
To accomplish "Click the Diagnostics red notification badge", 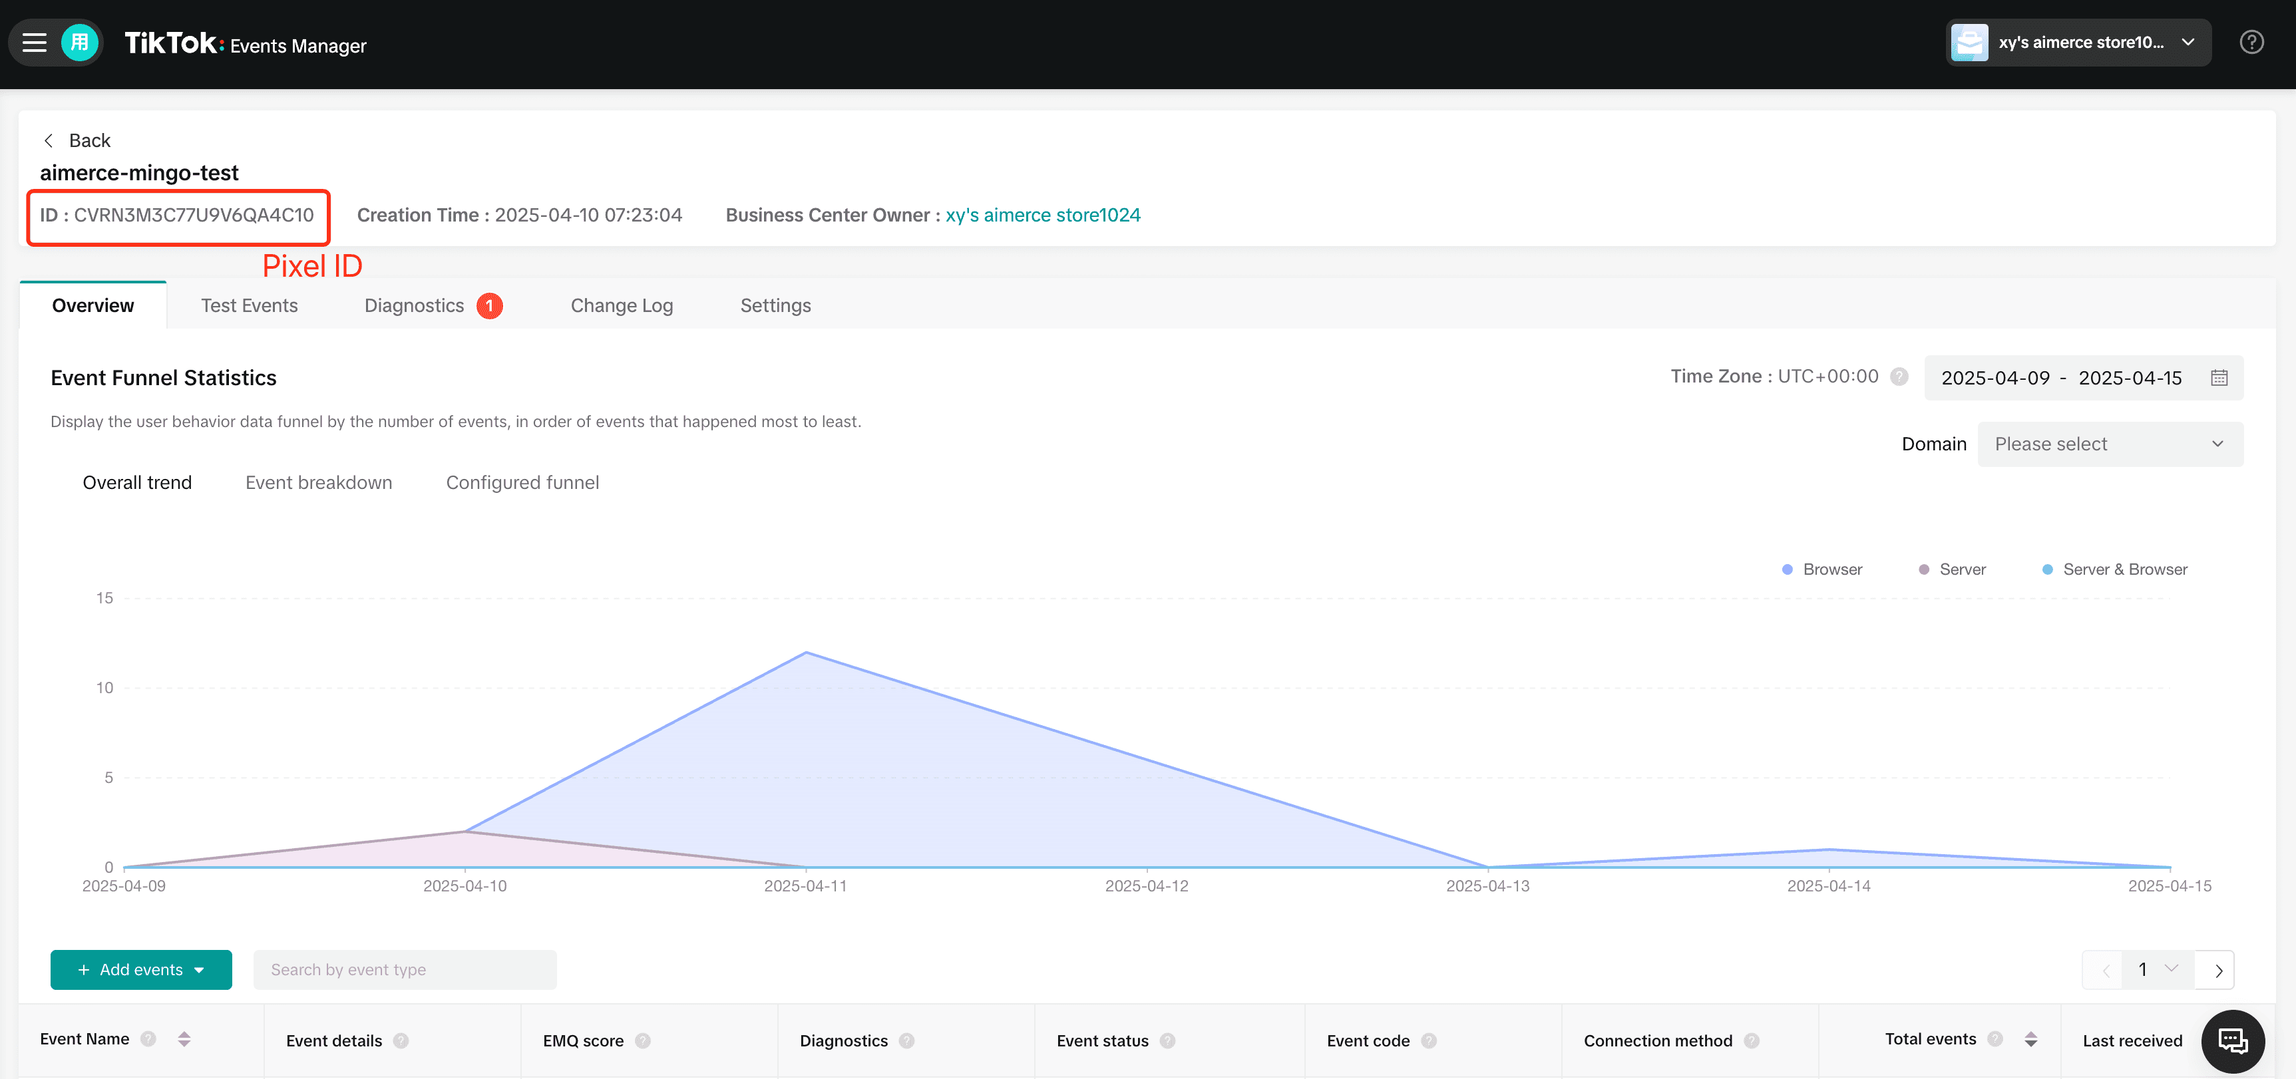I will point(489,305).
